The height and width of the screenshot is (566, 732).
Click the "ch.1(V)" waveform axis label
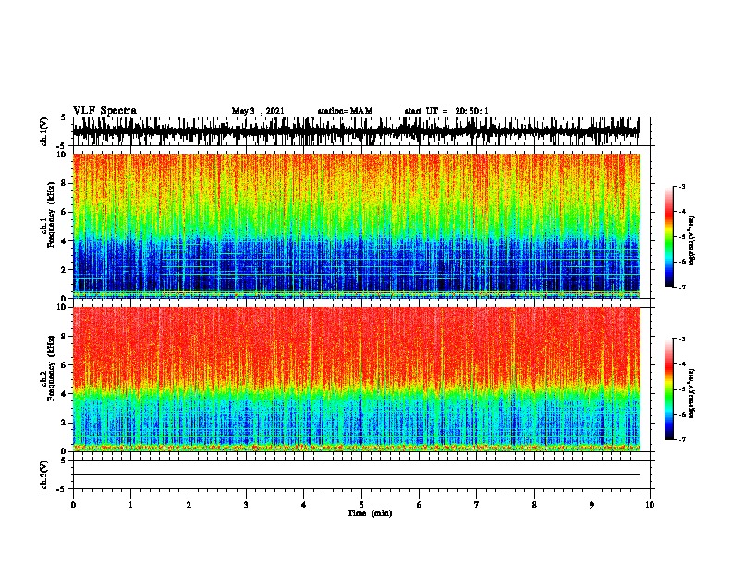point(44,131)
